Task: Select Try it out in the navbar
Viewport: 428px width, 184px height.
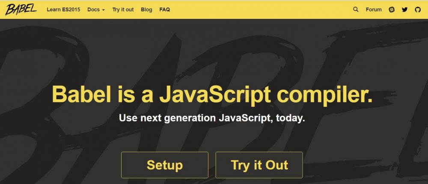Action: pos(123,9)
